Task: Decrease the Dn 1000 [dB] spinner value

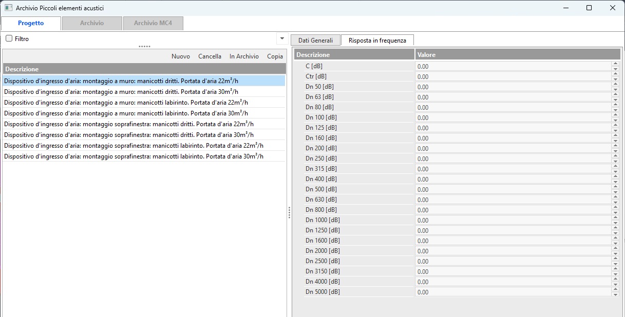Action: click(x=615, y=222)
